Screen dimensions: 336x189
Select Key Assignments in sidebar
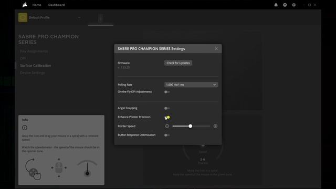tap(34, 51)
